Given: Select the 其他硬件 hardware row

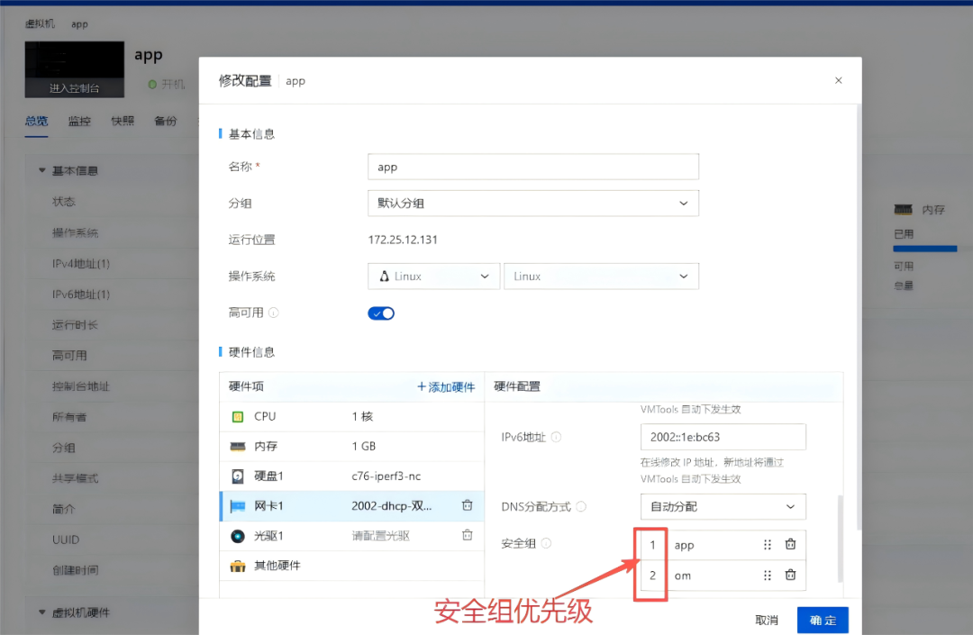Looking at the screenshot, I should (x=352, y=566).
